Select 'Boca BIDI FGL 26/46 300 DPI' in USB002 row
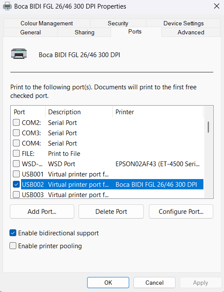This screenshot has height=292, width=224. point(156,185)
